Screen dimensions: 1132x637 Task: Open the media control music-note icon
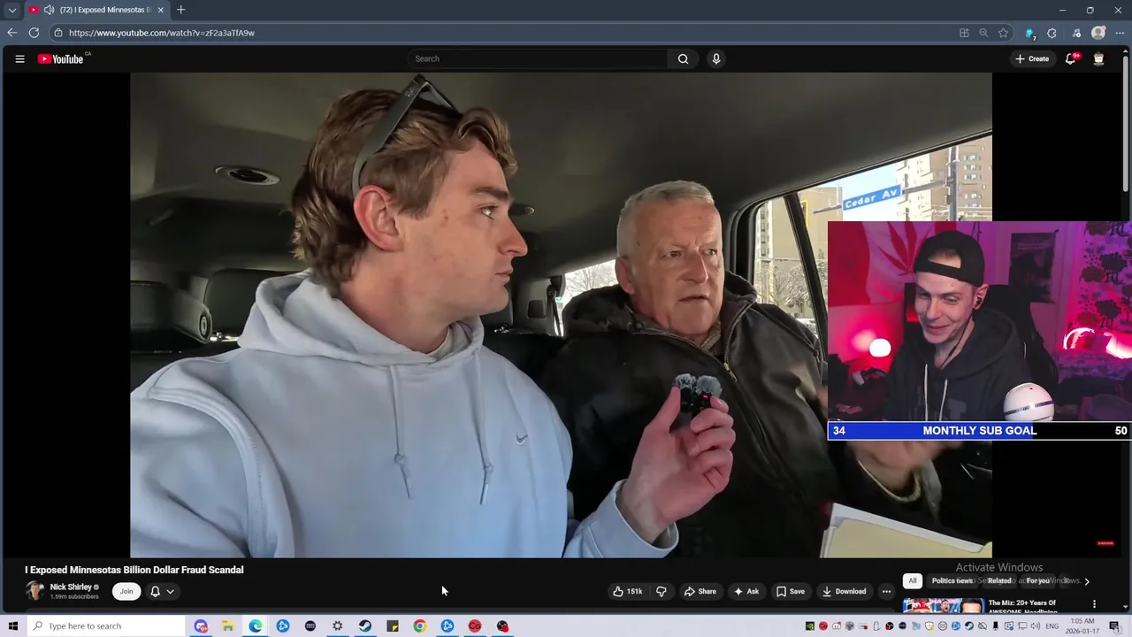1076,33
